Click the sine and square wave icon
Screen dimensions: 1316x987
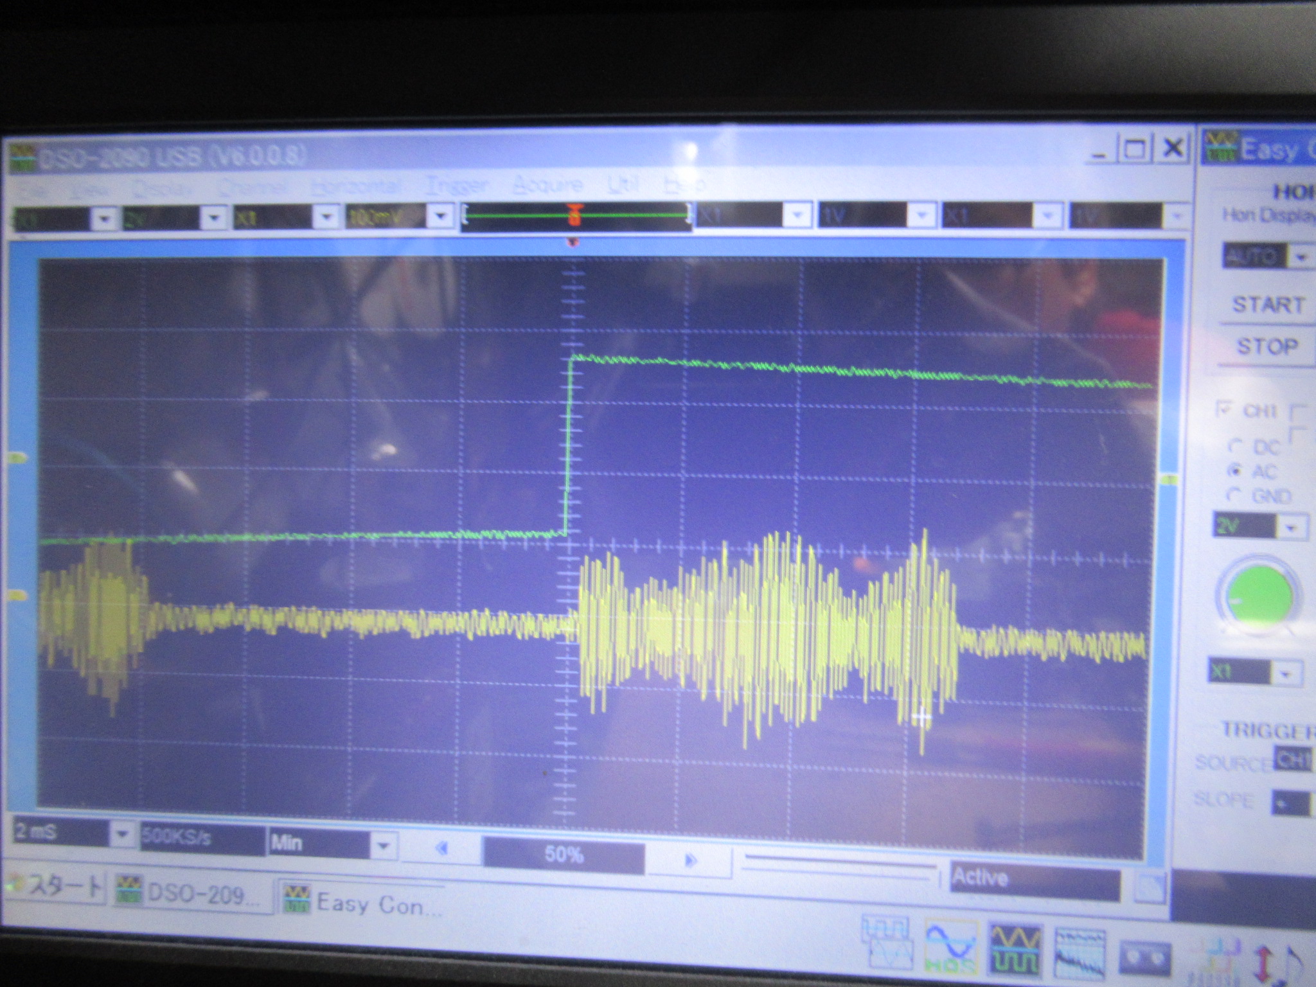click(1015, 949)
